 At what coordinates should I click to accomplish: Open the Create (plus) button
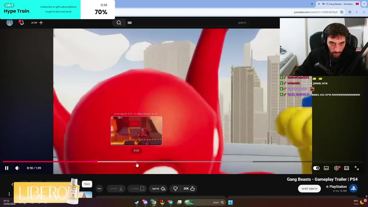coord(37,23)
